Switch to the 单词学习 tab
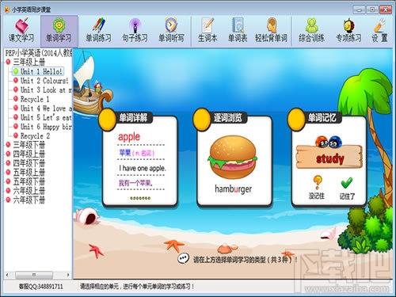The height and width of the screenshot is (297, 396). point(59,31)
